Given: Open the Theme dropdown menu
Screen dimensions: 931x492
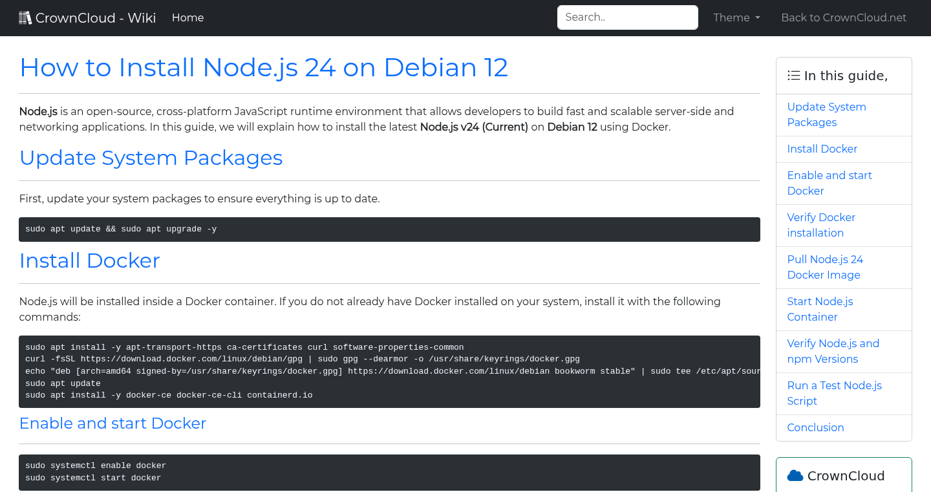Looking at the screenshot, I should point(736,18).
